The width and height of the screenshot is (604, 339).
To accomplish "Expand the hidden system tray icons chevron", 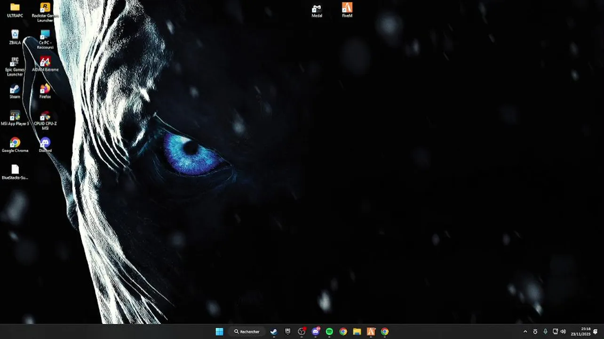I will click(525, 331).
